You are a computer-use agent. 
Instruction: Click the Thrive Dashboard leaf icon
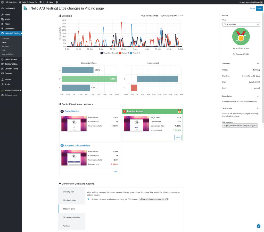coord(3,91)
